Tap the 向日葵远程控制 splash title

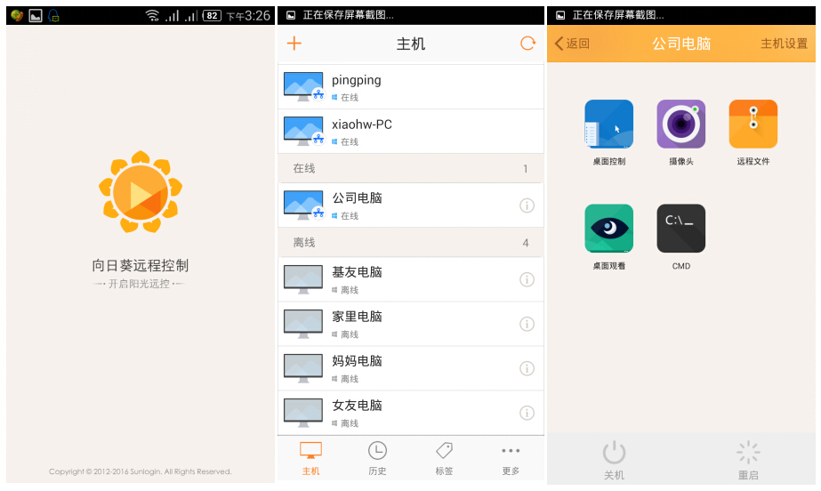[141, 265]
